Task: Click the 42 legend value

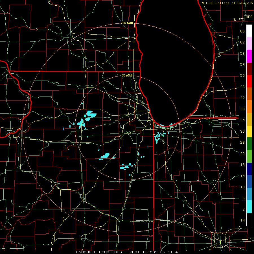Action: tap(242, 98)
